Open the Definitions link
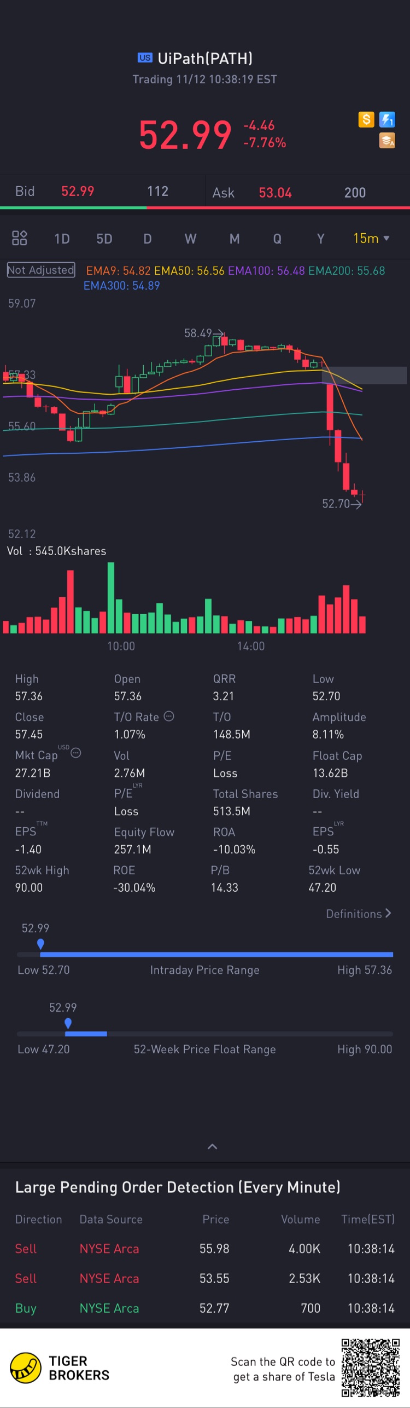Viewport: 410px width, 1408px height. coord(359,914)
